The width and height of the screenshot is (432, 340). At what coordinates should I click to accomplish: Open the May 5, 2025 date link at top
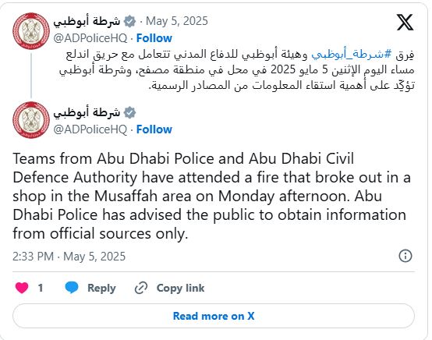click(x=176, y=21)
